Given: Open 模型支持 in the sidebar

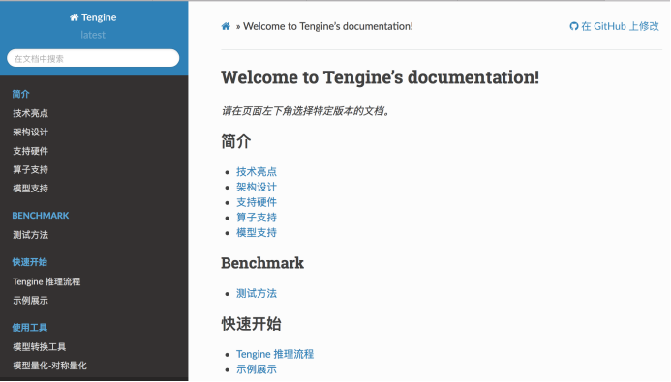Looking at the screenshot, I should tap(30, 189).
